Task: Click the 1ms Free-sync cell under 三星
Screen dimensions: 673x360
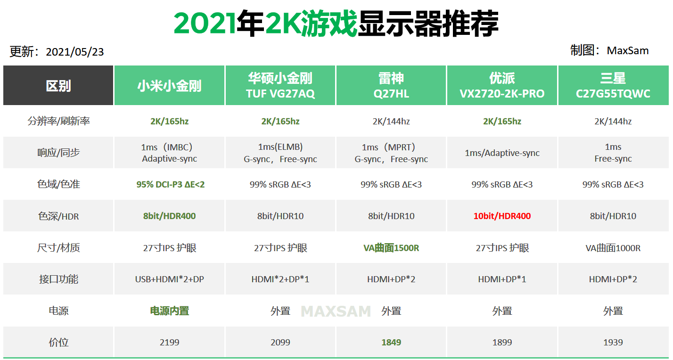Action: pos(613,153)
